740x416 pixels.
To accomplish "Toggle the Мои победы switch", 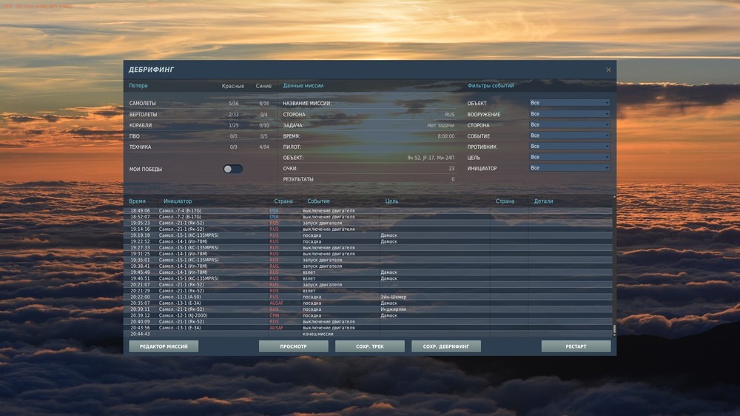I will (x=232, y=169).
